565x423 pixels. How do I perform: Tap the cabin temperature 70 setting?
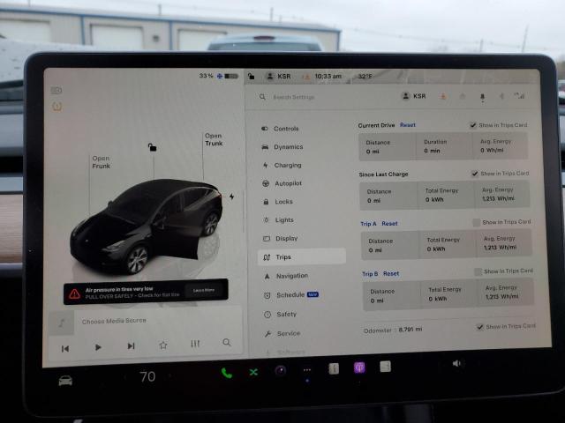coord(147,376)
